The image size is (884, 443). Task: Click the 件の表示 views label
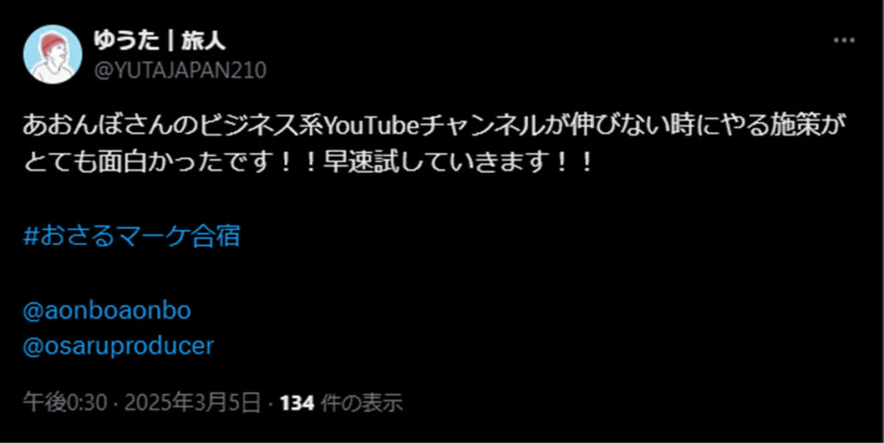coord(362,403)
